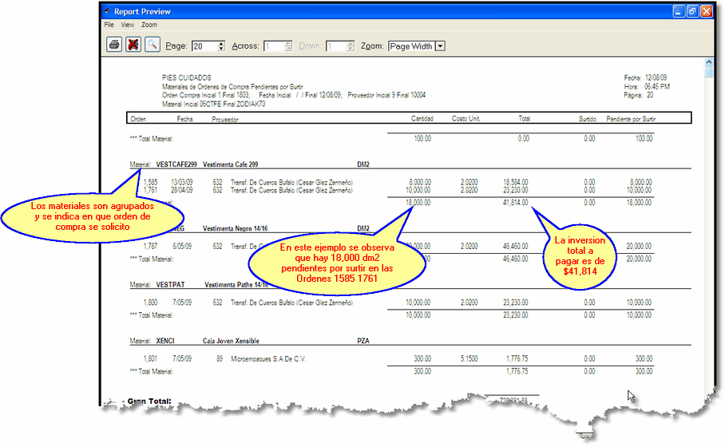
Task: Click material name Caja Joven Xensible
Action: pos(231,341)
